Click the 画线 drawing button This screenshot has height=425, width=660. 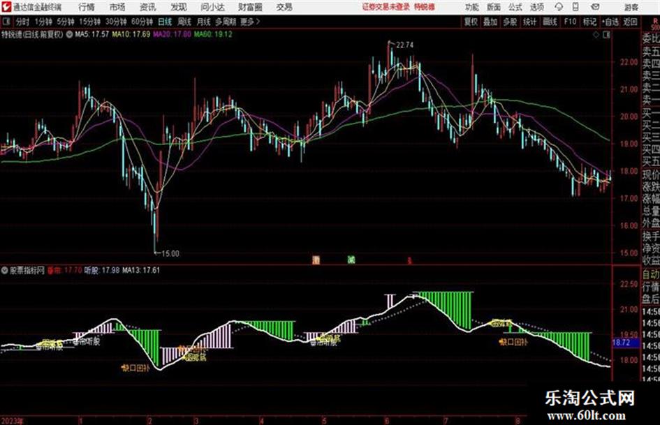(x=550, y=22)
